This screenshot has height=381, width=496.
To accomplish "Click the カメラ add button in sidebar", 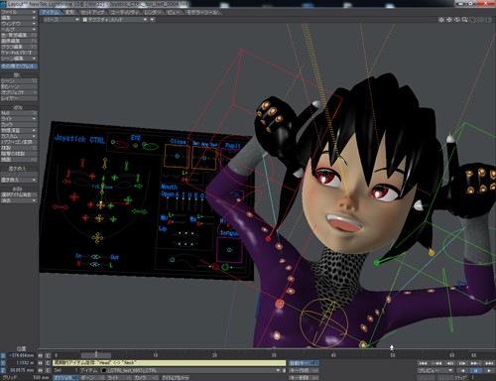I will [x=19, y=125].
